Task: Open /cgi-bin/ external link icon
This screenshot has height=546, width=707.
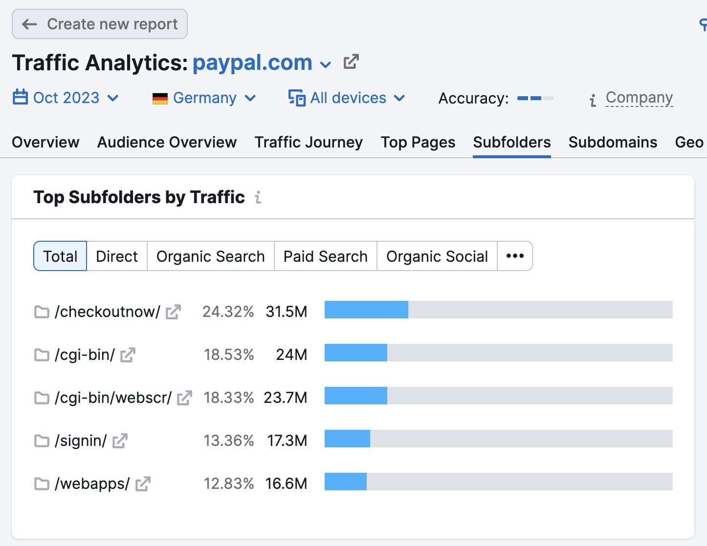Action: coord(128,355)
